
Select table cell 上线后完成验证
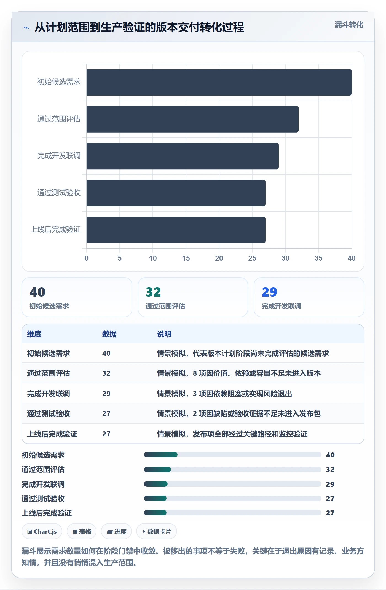click(52, 434)
